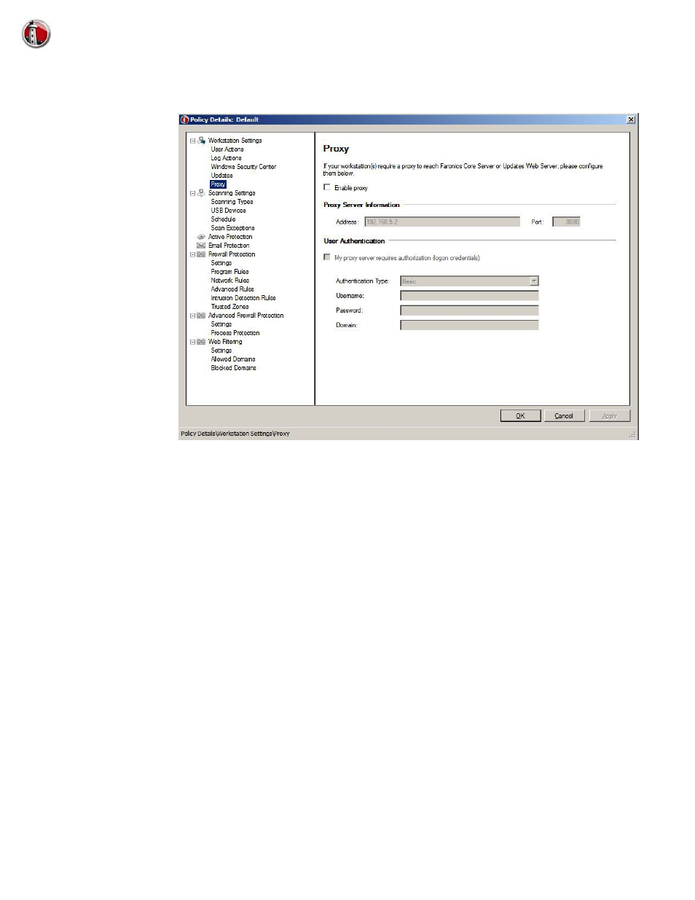Click the Web Filtering wall icon
Screen dimensions: 695x900
[x=201, y=342]
